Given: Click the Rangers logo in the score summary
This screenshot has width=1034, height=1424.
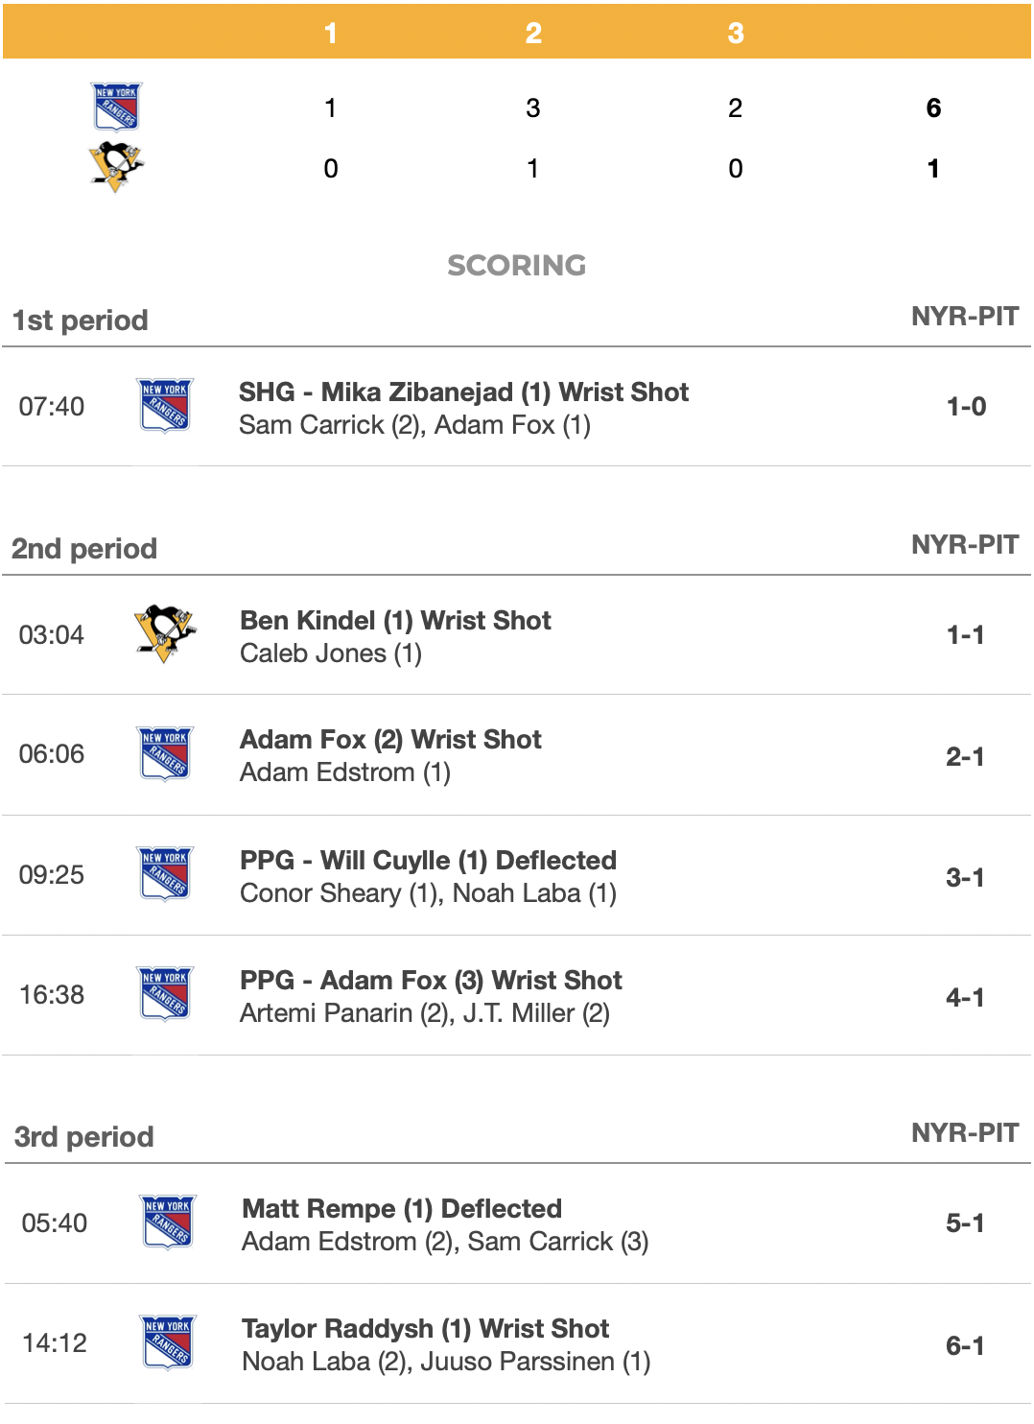Looking at the screenshot, I should point(117,107).
